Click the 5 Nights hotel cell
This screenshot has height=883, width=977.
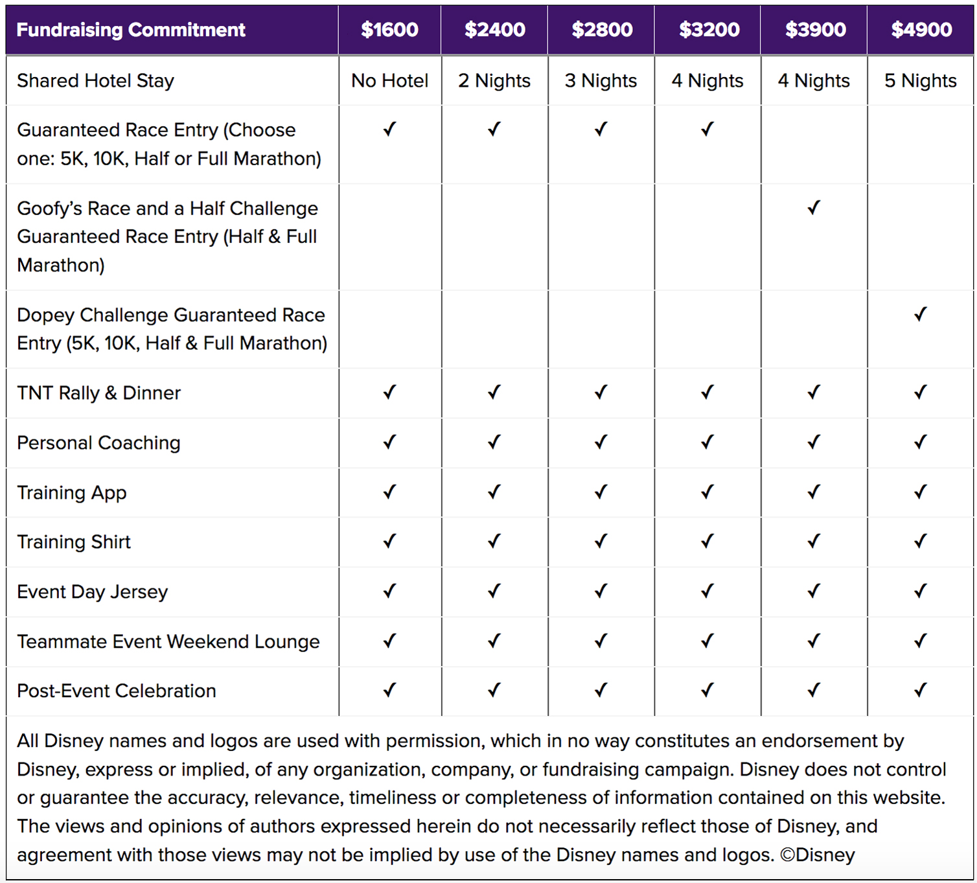click(x=921, y=80)
